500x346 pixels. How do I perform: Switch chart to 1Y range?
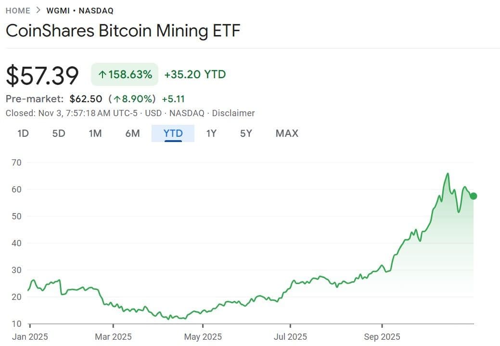point(211,133)
